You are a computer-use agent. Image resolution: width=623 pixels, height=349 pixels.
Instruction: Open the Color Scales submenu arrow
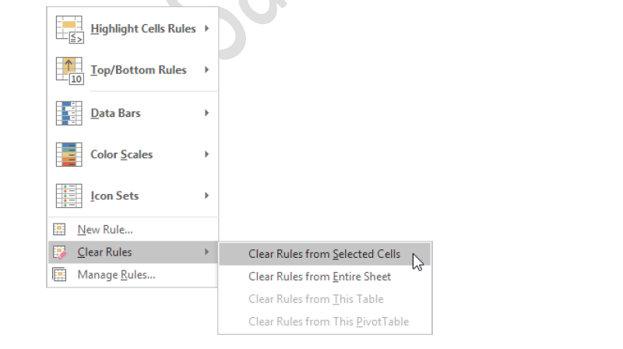pyautogui.click(x=207, y=154)
